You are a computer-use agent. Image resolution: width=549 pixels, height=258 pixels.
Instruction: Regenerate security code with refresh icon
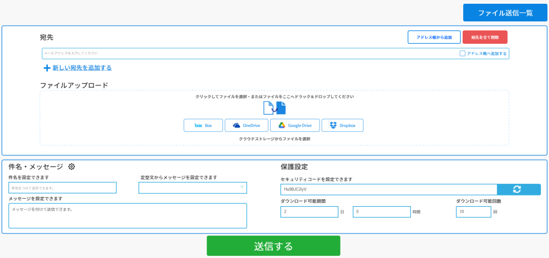(518, 190)
